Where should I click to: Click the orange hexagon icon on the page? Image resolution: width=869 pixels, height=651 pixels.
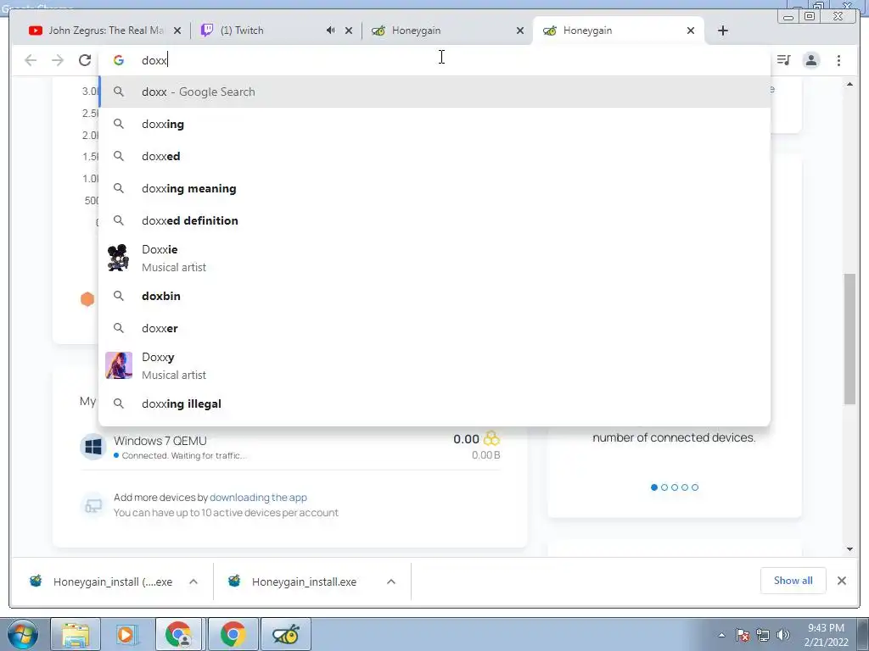[87, 299]
